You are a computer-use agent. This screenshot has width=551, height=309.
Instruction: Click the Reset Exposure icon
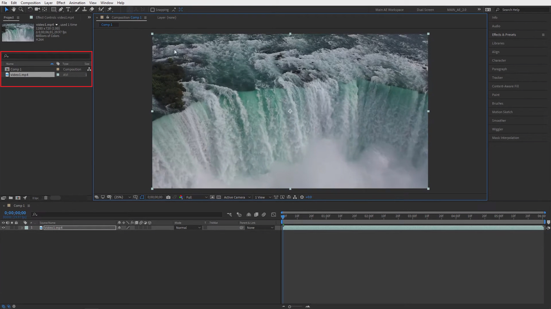click(x=302, y=197)
